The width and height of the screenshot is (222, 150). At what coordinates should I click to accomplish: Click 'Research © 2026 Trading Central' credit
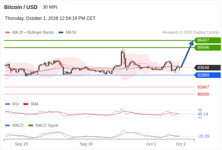point(190,33)
